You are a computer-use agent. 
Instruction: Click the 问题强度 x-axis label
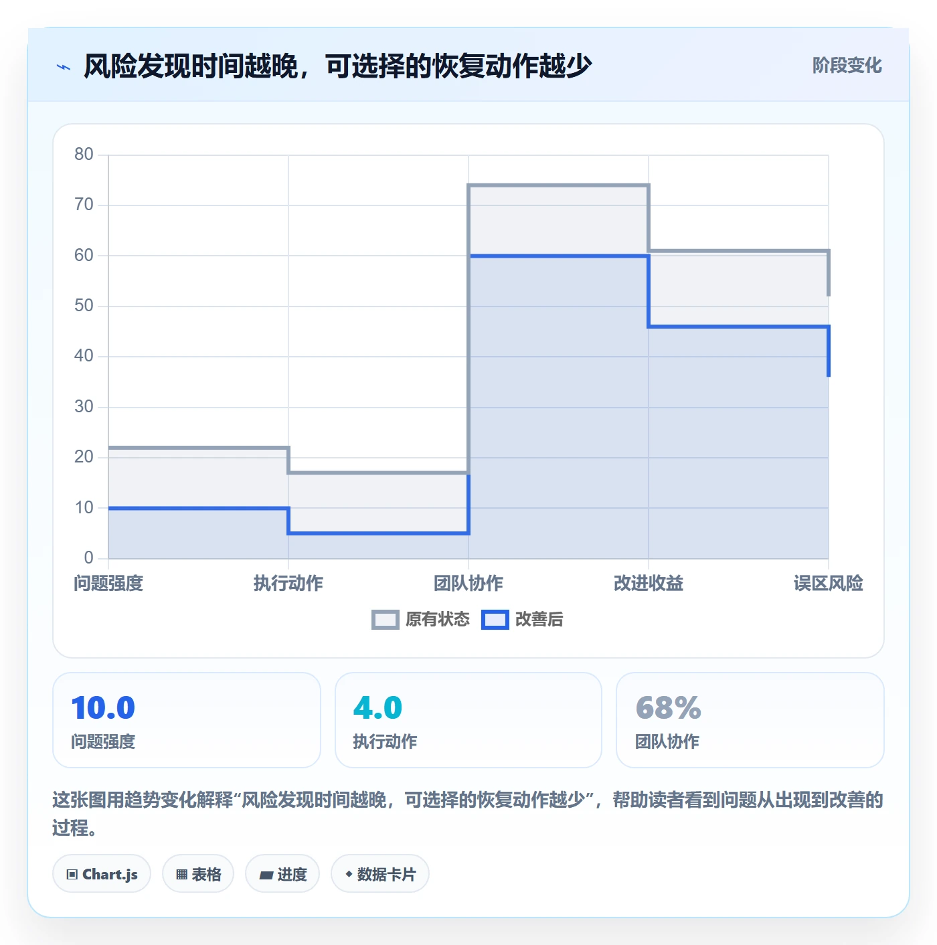(108, 584)
